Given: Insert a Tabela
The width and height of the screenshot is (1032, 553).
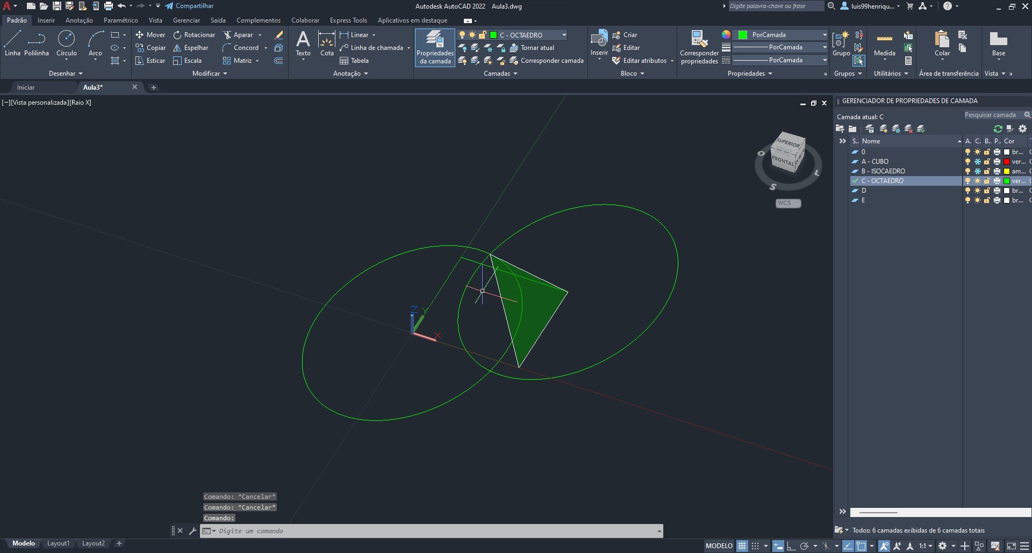Looking at the screenshot, I should coord(354,61).
